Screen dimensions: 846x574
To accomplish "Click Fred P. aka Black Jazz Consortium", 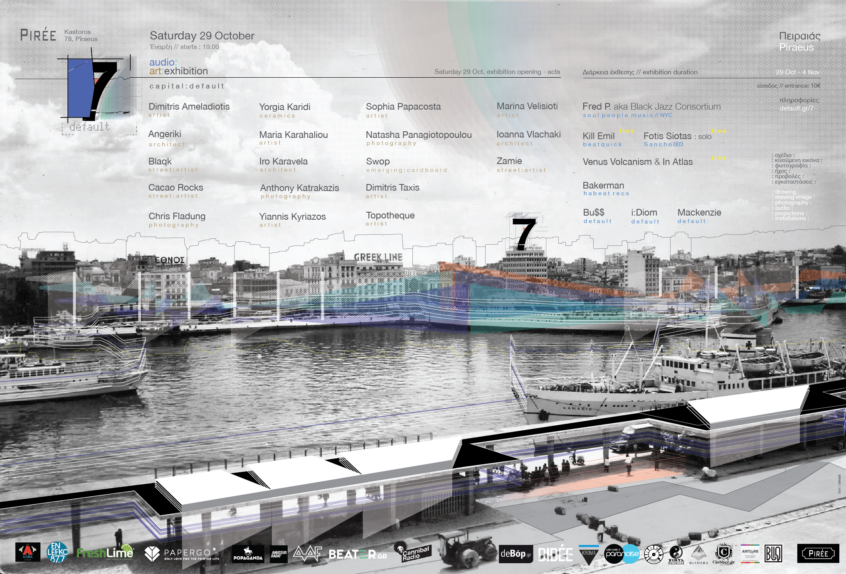I will click(651, 107).
